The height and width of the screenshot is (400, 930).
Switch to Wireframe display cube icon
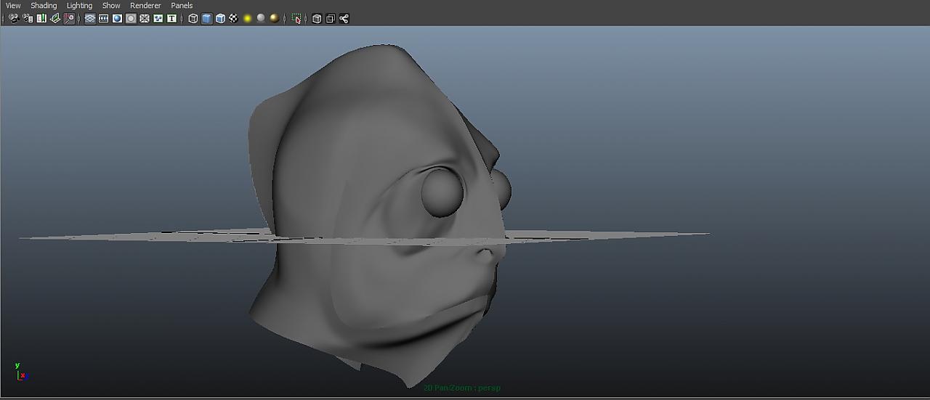pyautogui.click(x=193, y=19)
